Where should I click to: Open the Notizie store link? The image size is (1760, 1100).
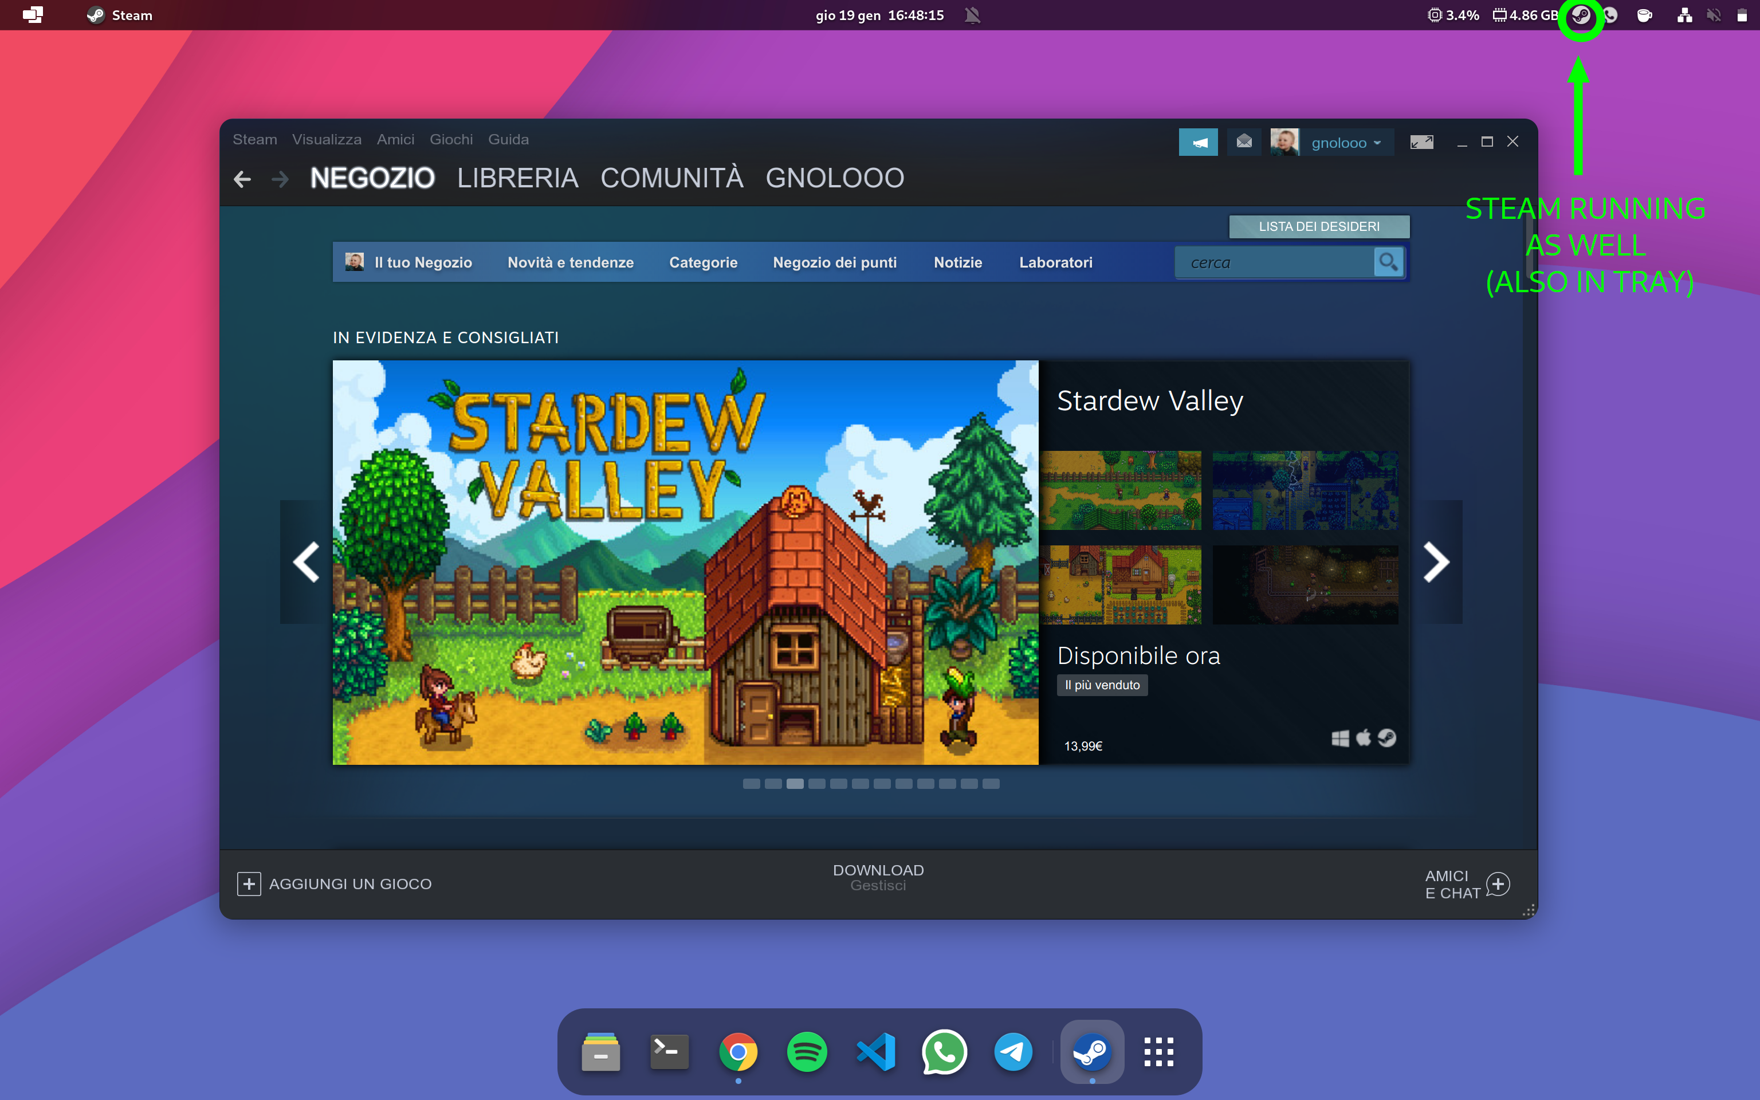[958, 262]
